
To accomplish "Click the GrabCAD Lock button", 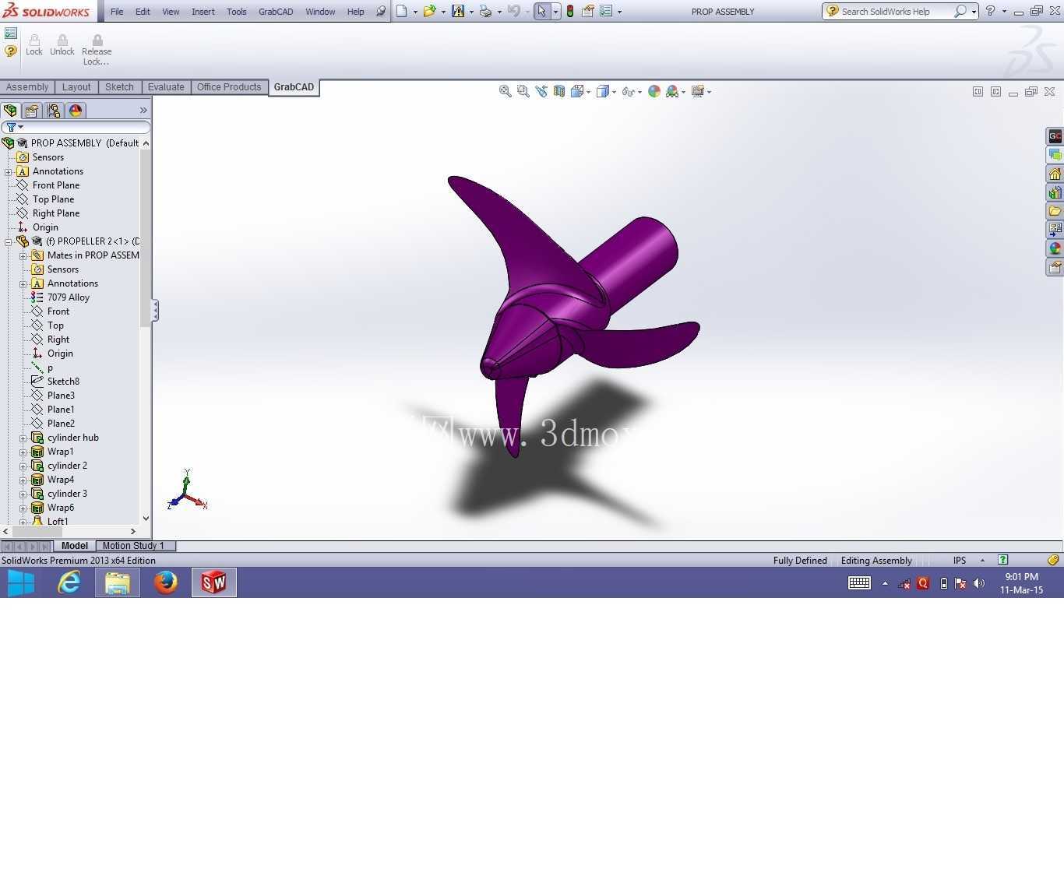I will (34, 45).
